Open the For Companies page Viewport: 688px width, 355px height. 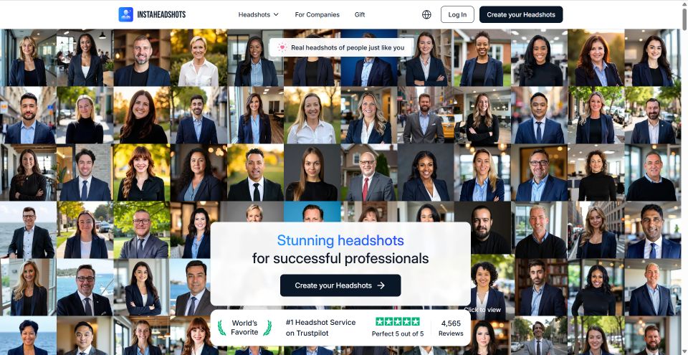[317, 14]
